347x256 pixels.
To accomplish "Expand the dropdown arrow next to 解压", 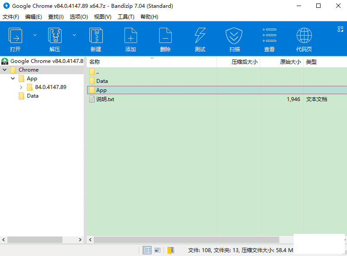I will tap(75, 35).
